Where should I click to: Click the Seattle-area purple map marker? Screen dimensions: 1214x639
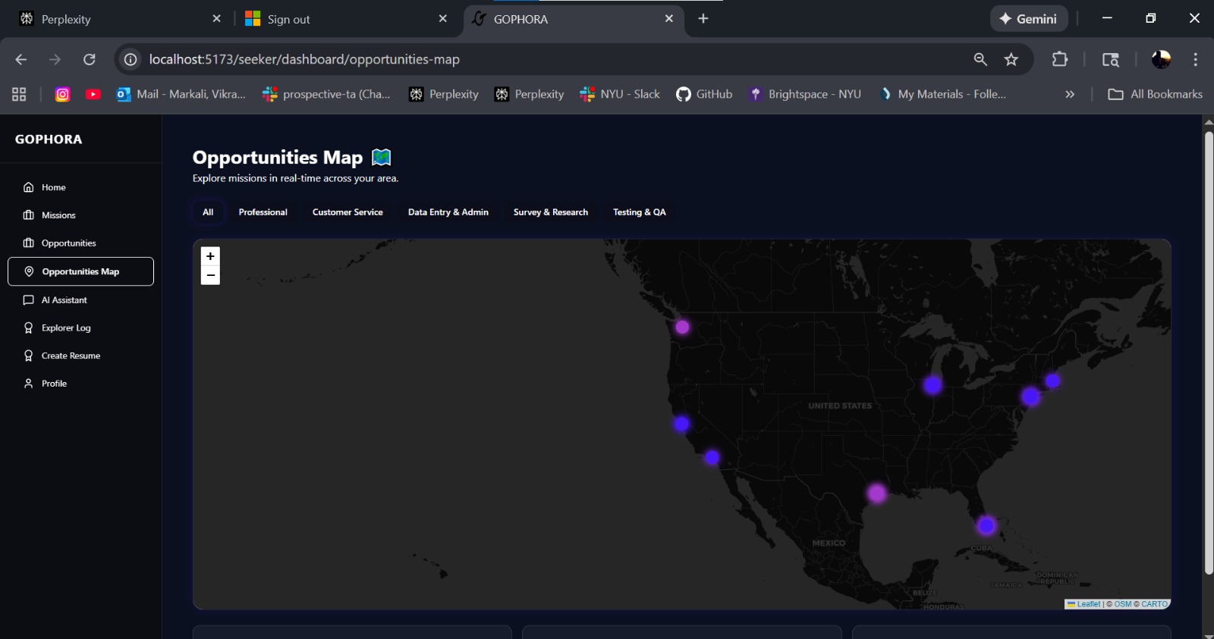click(x=682, y=327)
